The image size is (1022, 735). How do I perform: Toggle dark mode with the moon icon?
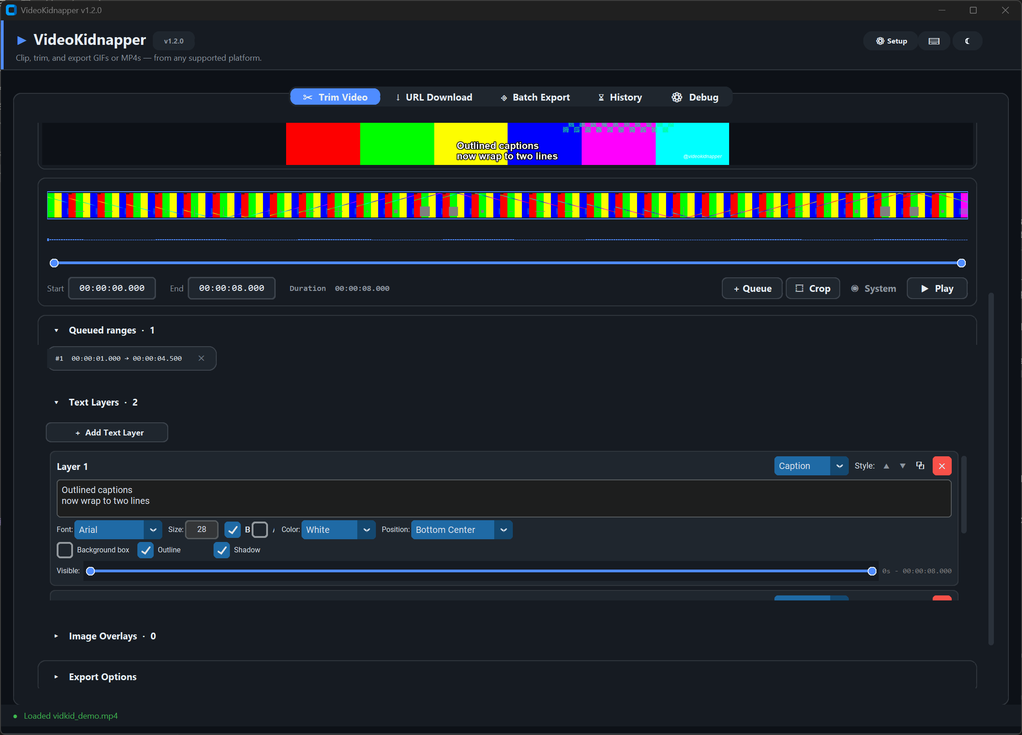pyautogui.click(x=967, y=41)
